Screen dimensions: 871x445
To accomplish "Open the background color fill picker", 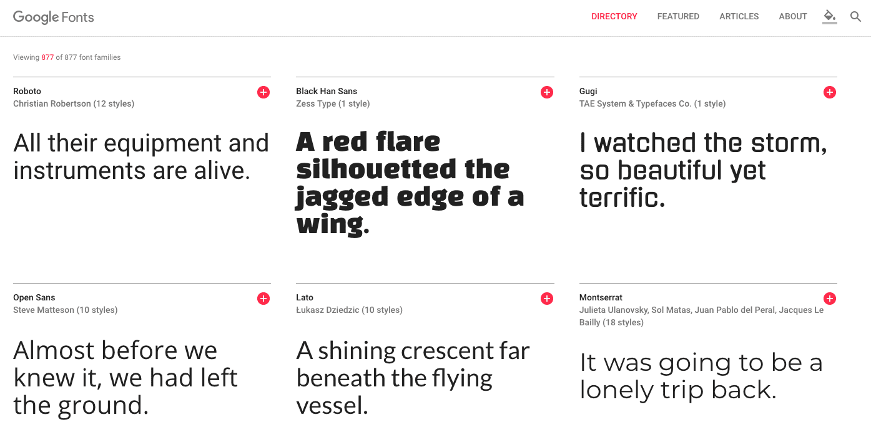I will pos(829,17).
